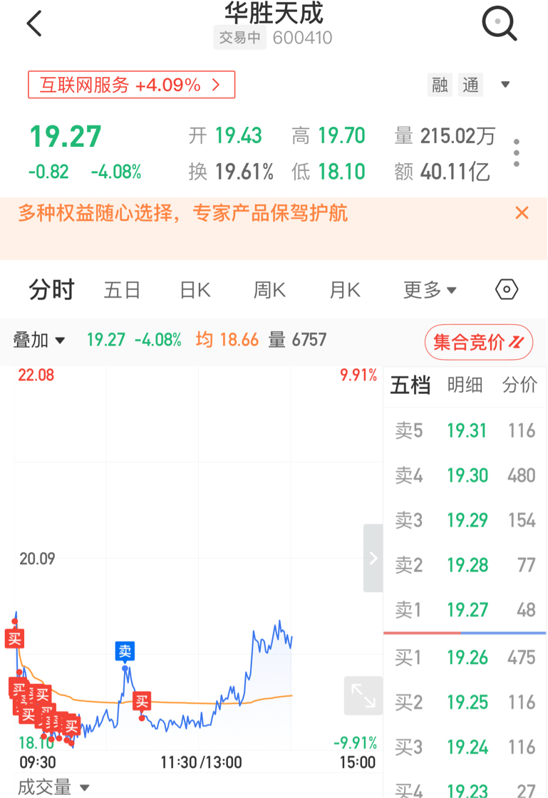Tap the 20.09 middle price label

pyautogui.click(x=37, y=559)
